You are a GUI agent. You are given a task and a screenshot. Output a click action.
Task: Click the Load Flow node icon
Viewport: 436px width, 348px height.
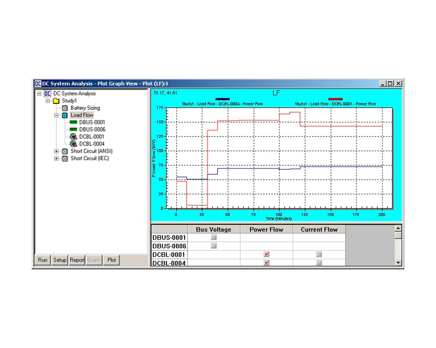[65, 115]
